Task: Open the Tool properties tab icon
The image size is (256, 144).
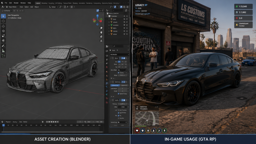Action: tap(107, 51)
